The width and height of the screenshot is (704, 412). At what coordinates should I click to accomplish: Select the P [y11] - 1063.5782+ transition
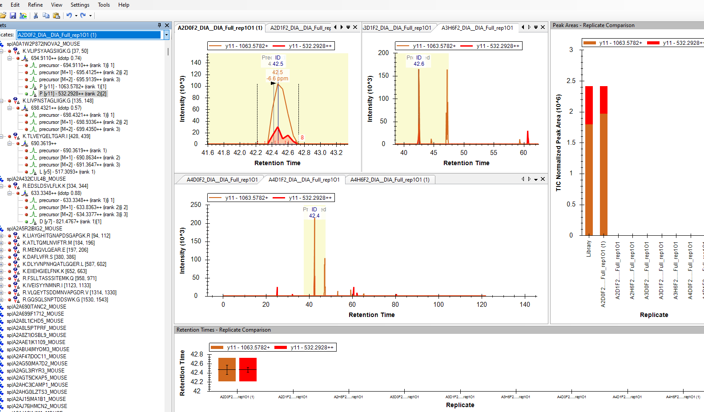(x=72, y=87)
